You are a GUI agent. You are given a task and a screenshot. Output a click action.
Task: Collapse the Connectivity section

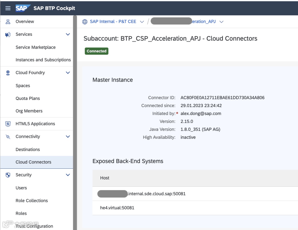click(x=68, y=137)
